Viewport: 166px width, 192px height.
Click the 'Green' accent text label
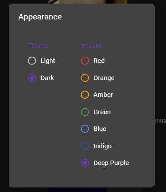tap(102, 112)
